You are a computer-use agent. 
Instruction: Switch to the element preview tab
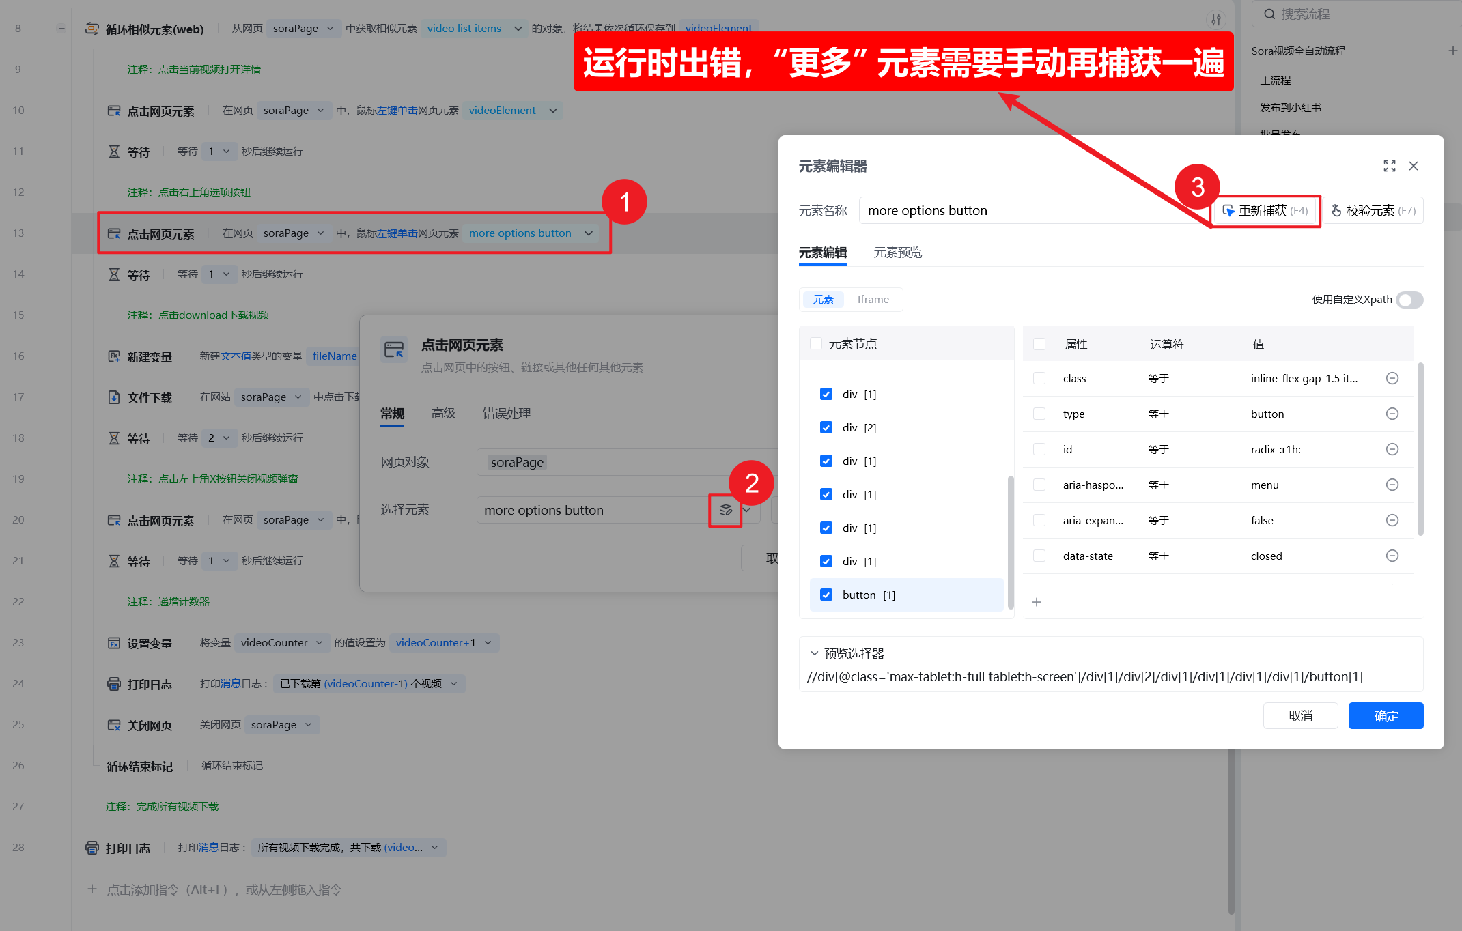(897, 253)
